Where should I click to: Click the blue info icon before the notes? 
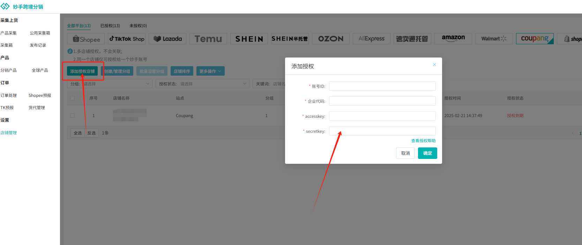(x=70, y=51)
